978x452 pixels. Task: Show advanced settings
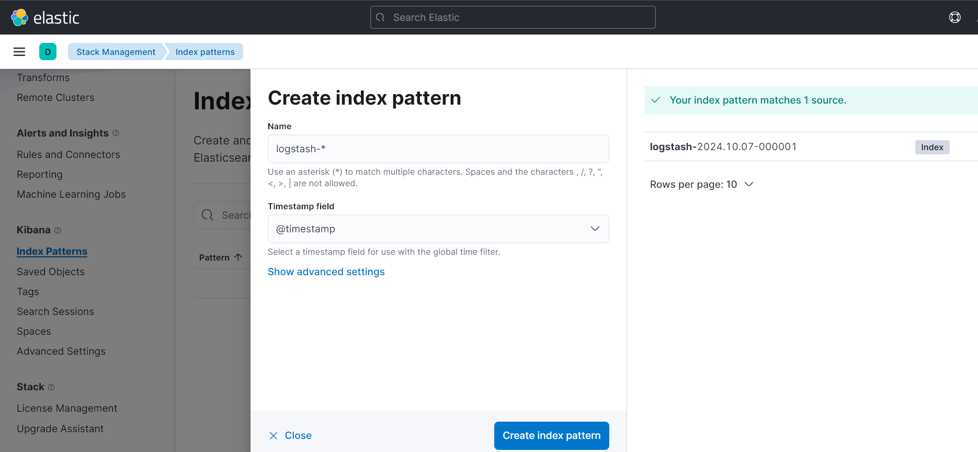tap(326, 272)
